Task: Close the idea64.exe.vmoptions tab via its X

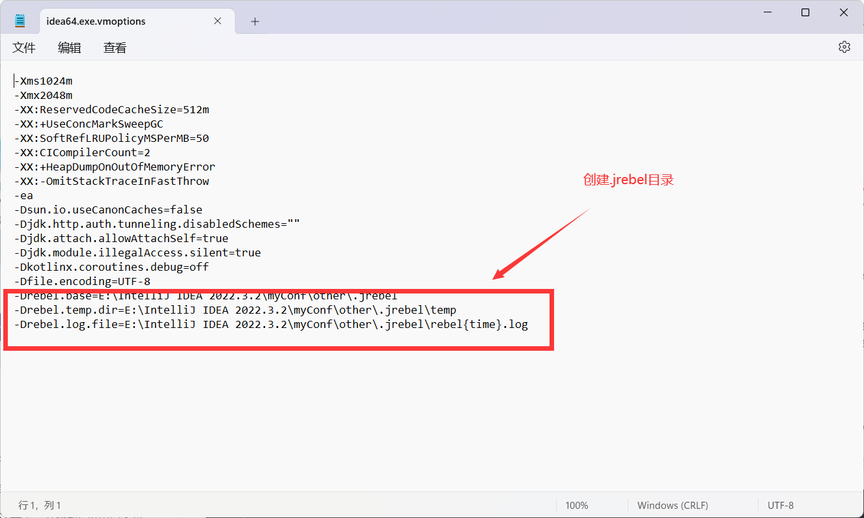Action: (217, 20)
